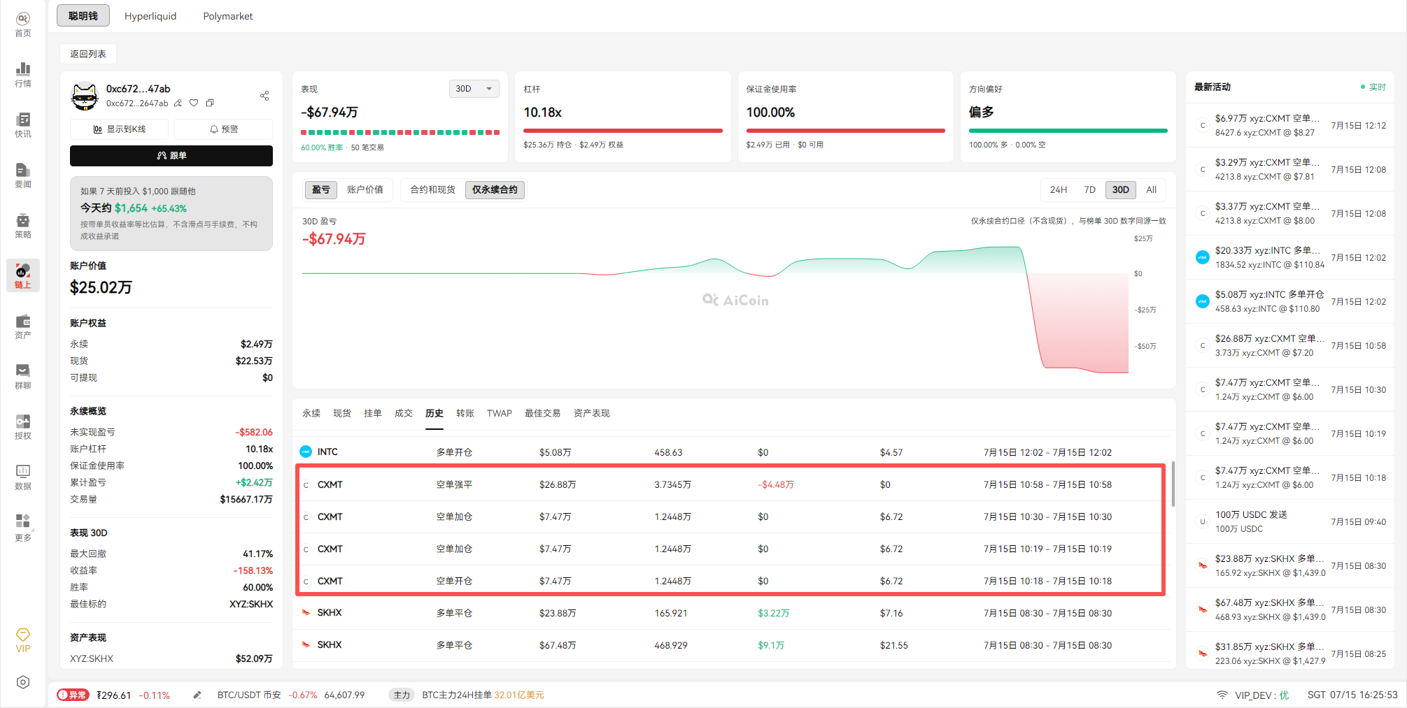This screenshot has width=1407, height=708.
Task: Click the 返回列表 back to list button
Action: pyautogui.click(x=88, y=54)
